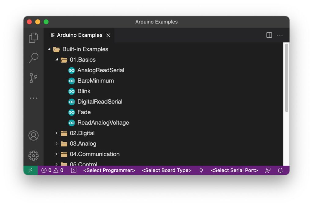The image size is (313, 206).
Task: Open the ReadAnalogVoltage example
Action: [103, 123]
